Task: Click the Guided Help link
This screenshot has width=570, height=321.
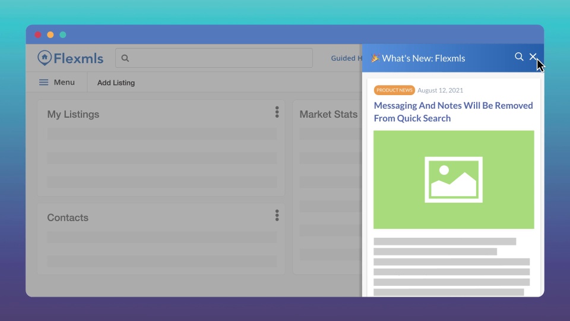Action: (346, 58)
